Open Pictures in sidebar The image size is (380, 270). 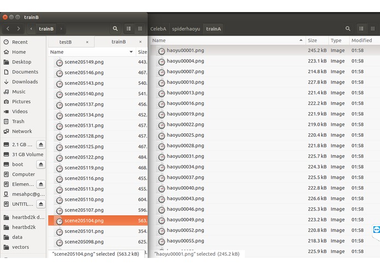click(23, 102)
